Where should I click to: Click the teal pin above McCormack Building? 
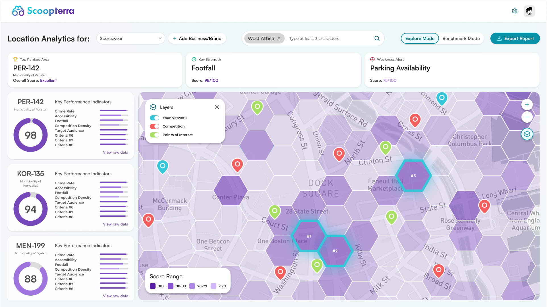pos(163,167)
